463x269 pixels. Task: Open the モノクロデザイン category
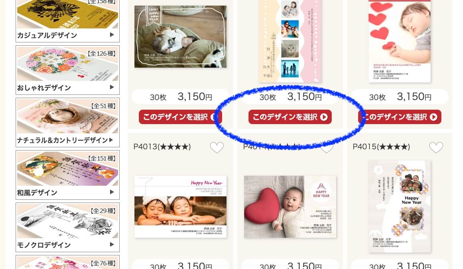(68, 227)
